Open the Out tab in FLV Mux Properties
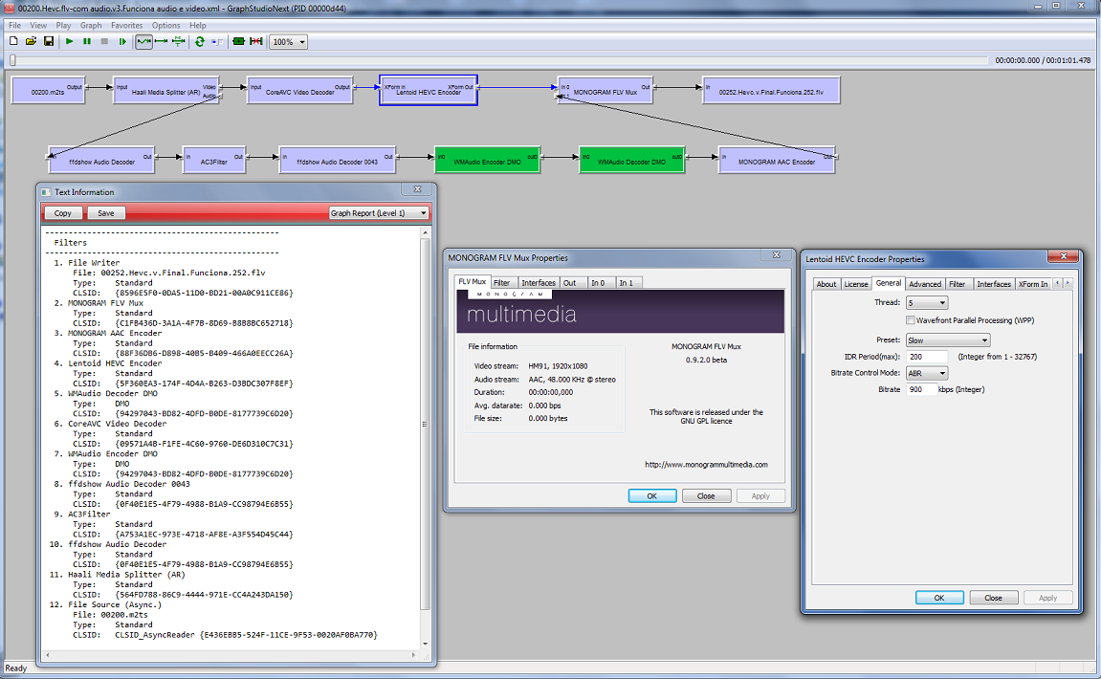1101x679 pixels. tap(569, 283)
